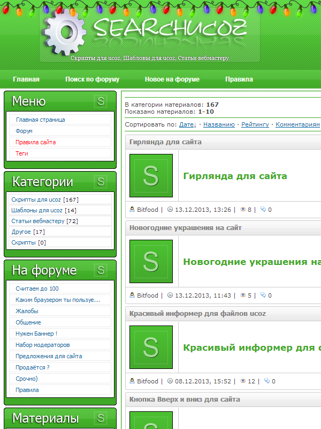
Task: Click the clock icon next to 08.12.2013, 15:52
Action: [x=170, y=381]
